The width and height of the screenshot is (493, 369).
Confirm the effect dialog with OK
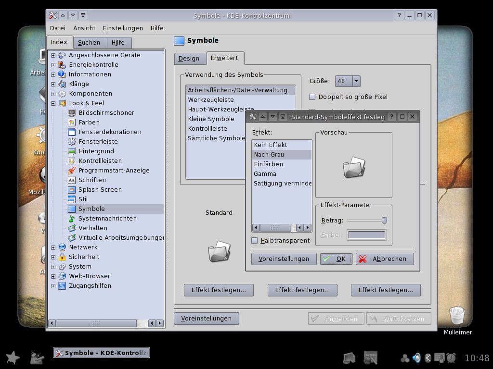pyautogui.click(x=336, y=259)
